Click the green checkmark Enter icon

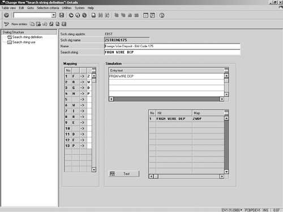(6, 15)
